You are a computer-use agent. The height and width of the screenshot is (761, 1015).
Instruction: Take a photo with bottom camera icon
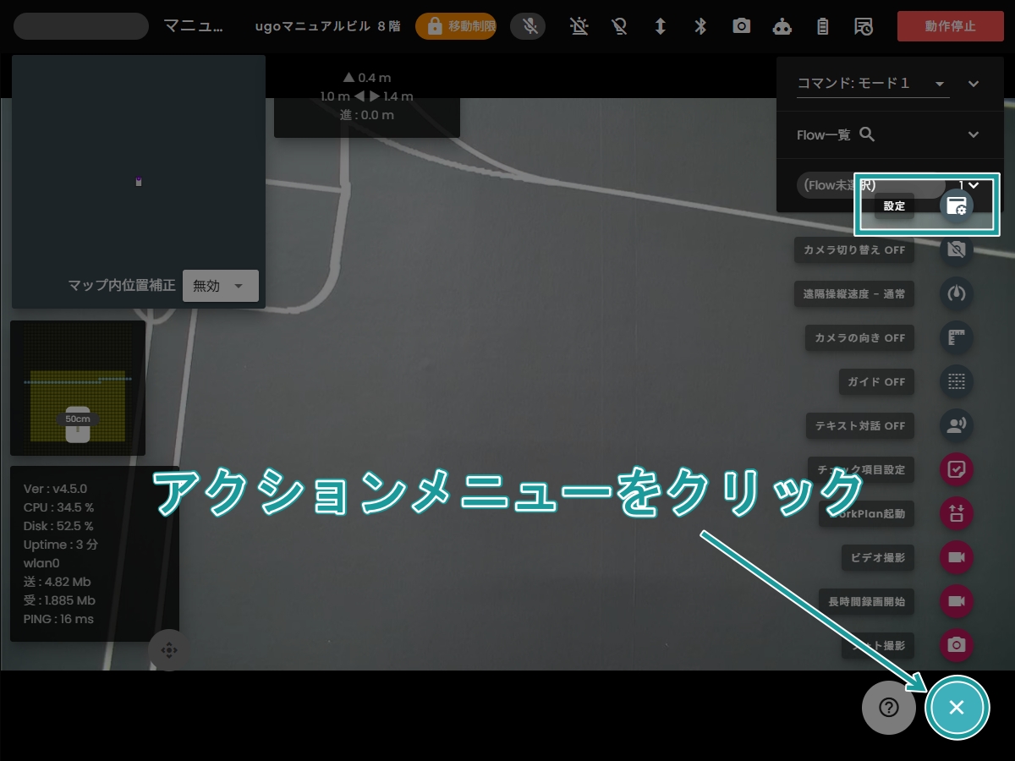[x=957, y=645]
